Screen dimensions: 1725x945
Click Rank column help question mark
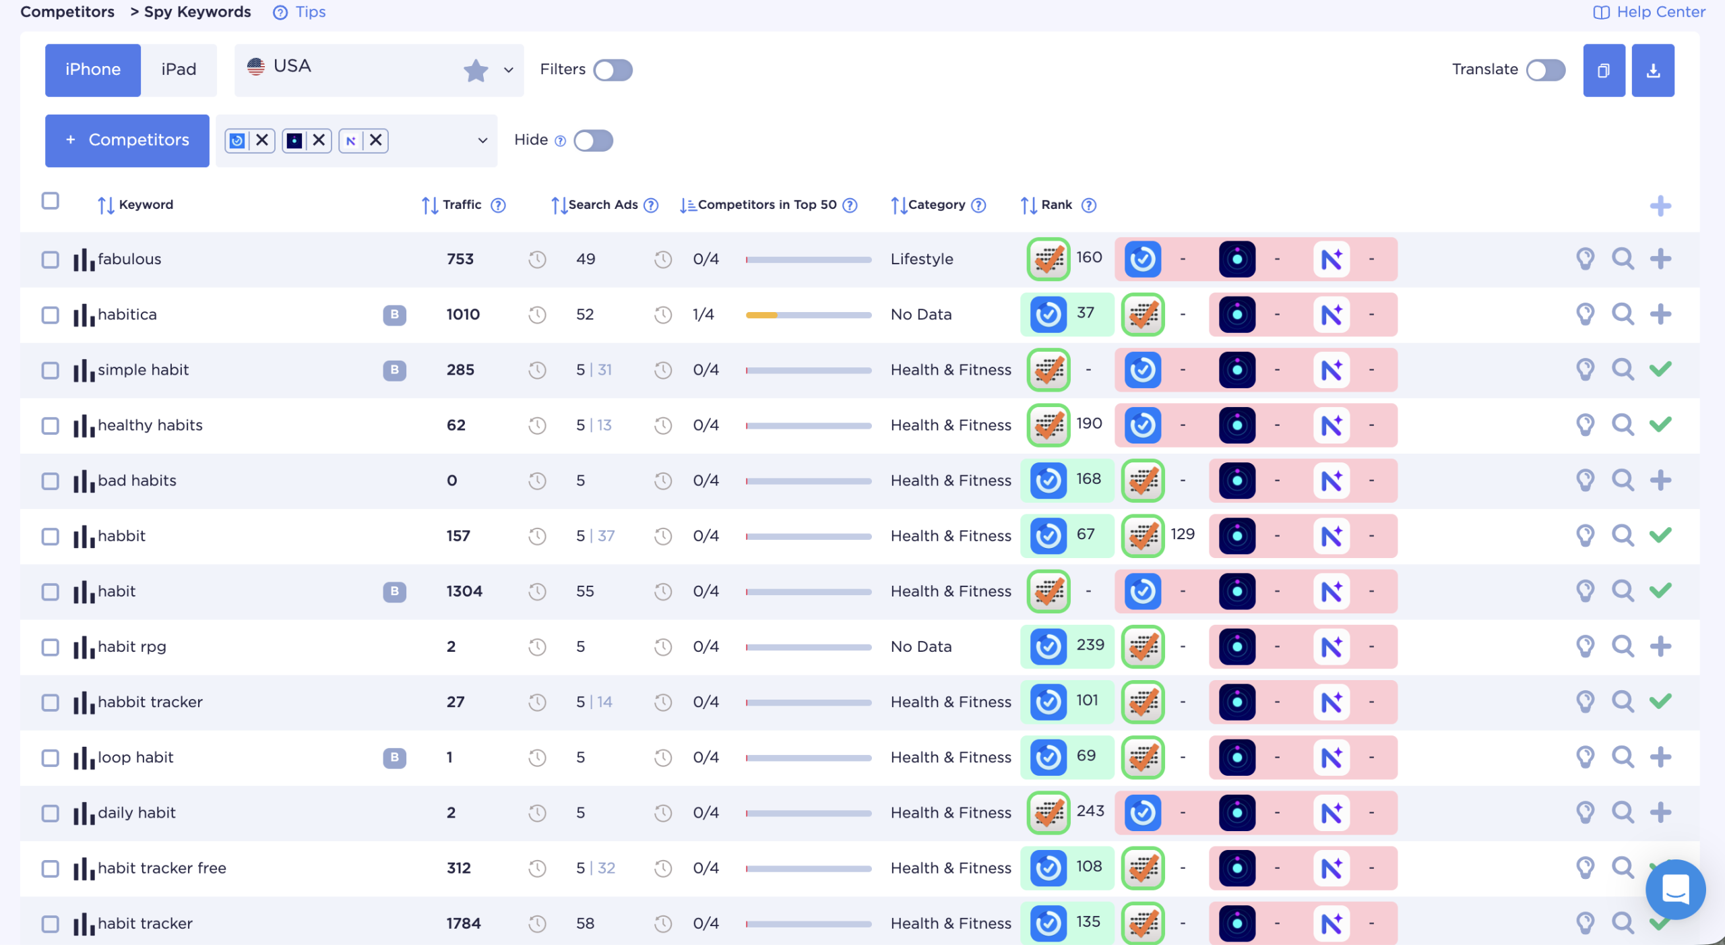(x=1089, y=205)
